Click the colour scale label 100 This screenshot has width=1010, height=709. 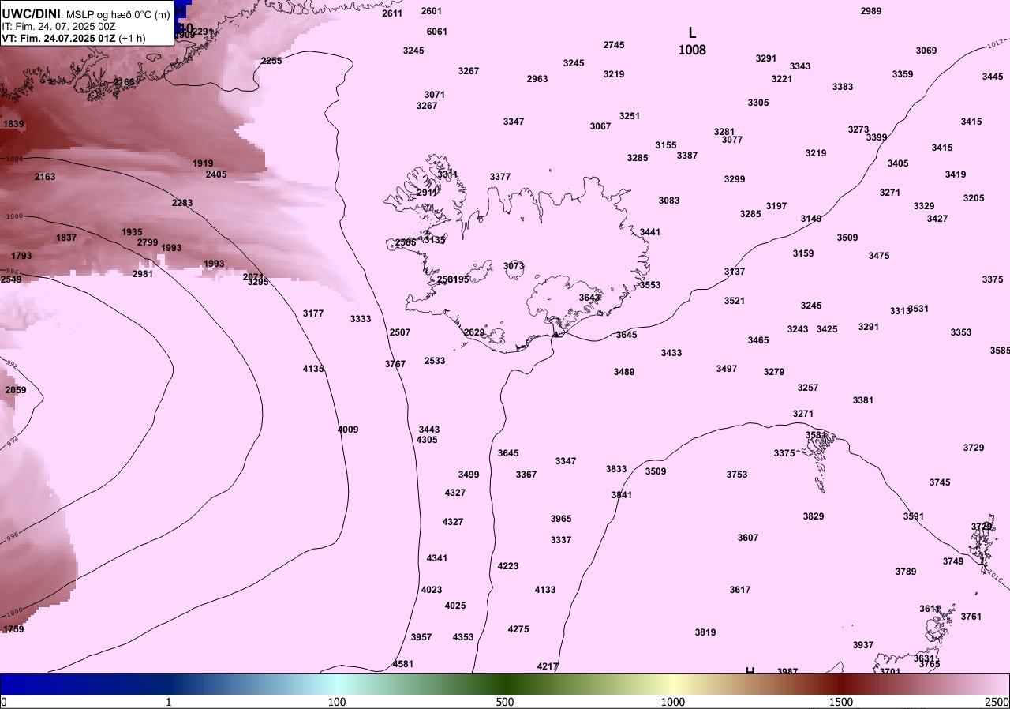(337, 702)
